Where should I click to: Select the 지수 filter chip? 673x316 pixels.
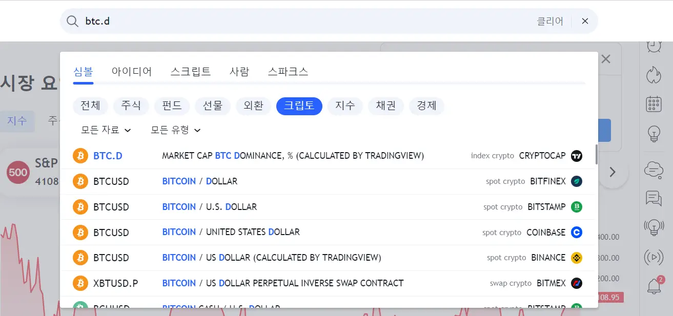[345, 106]
